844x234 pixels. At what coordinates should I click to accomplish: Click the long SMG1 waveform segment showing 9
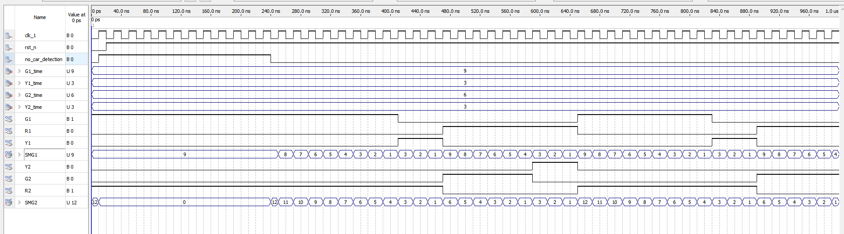click(185, 154)
